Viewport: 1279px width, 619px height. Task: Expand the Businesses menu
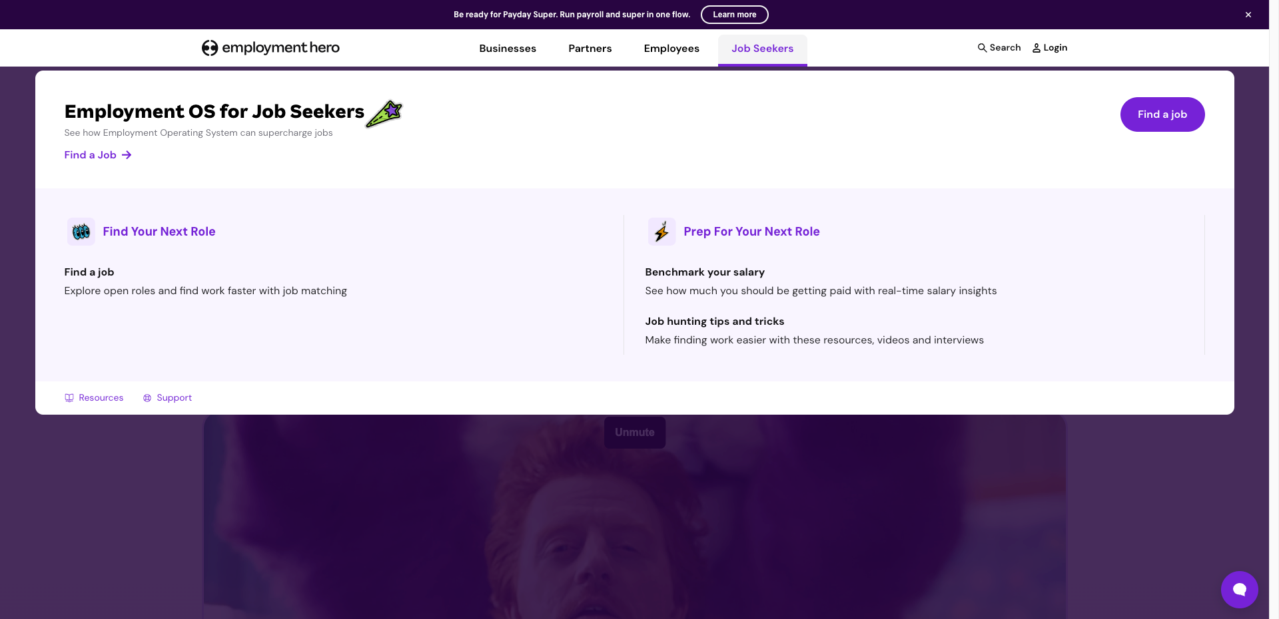508,49
